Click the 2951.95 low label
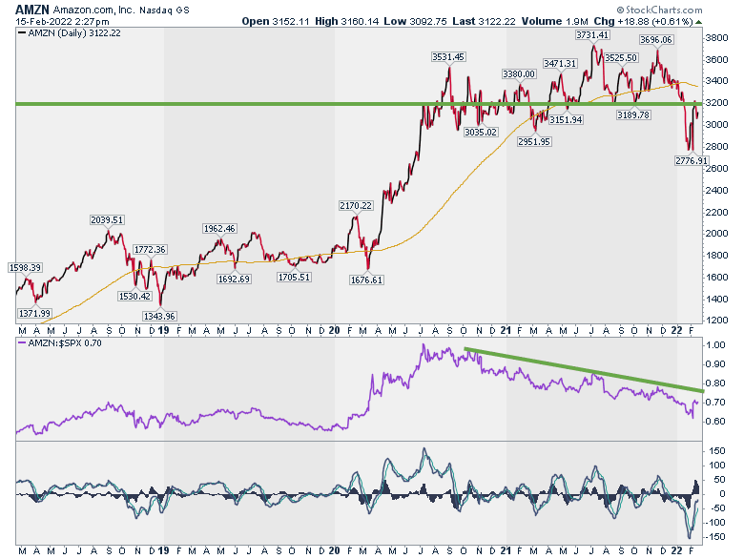This screenshot has height=559, width=744. pyautogui.click(x=534, y=141)
